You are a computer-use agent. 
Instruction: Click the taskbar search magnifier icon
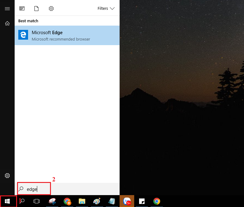(x=22, y=201)
